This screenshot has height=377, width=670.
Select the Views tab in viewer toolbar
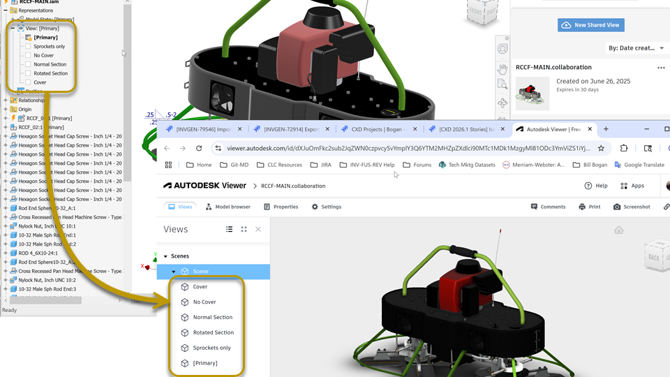point(180,207)
